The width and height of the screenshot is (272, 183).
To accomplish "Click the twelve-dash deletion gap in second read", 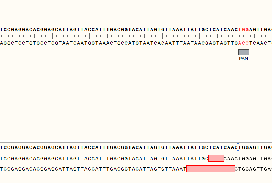I will point(210,169).
